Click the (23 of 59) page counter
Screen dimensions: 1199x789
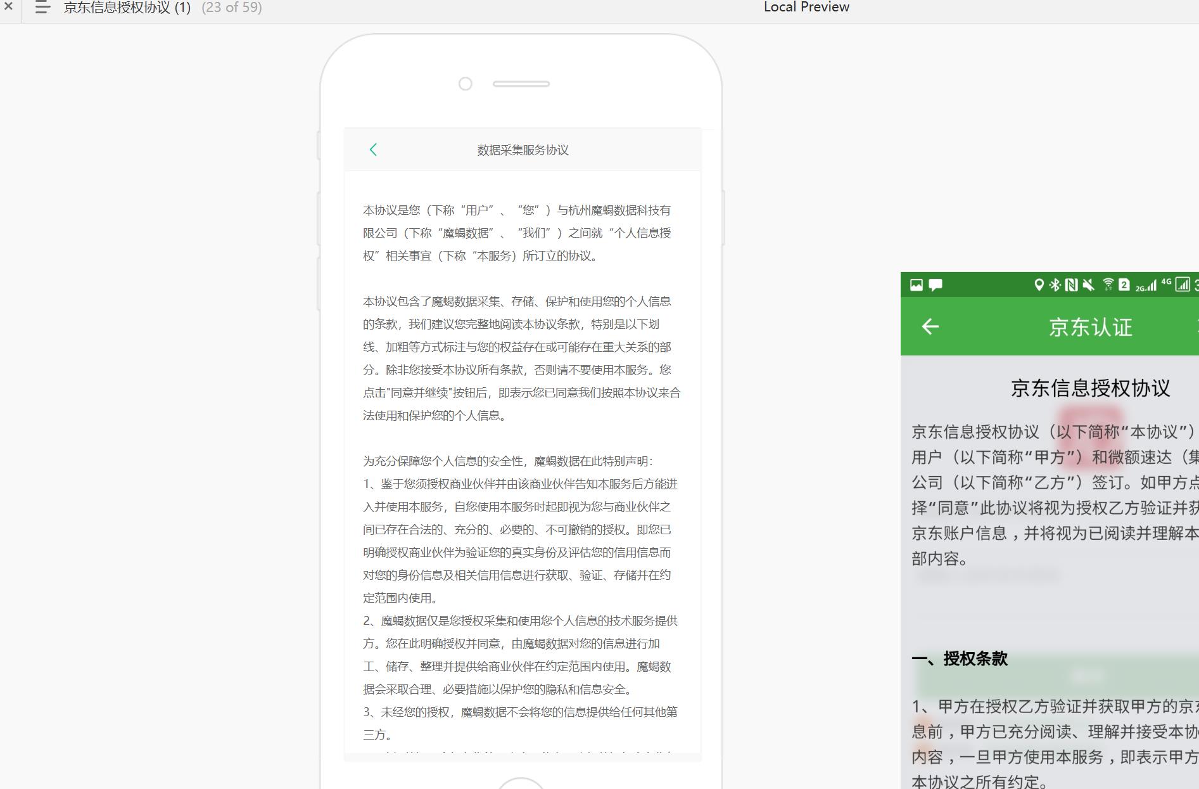click(x=232, y=8)
